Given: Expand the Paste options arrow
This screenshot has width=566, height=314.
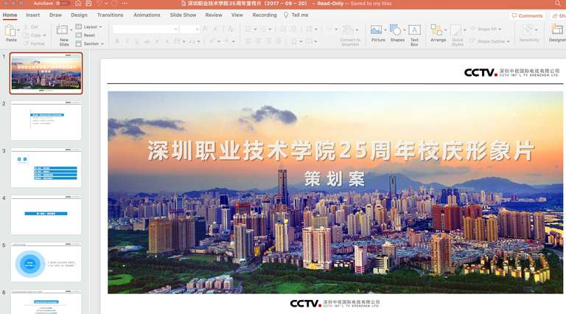Looking at the screenshot, I should (18, 30).
